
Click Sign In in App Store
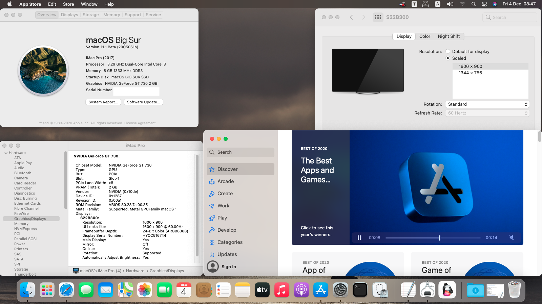coord(229,267)
